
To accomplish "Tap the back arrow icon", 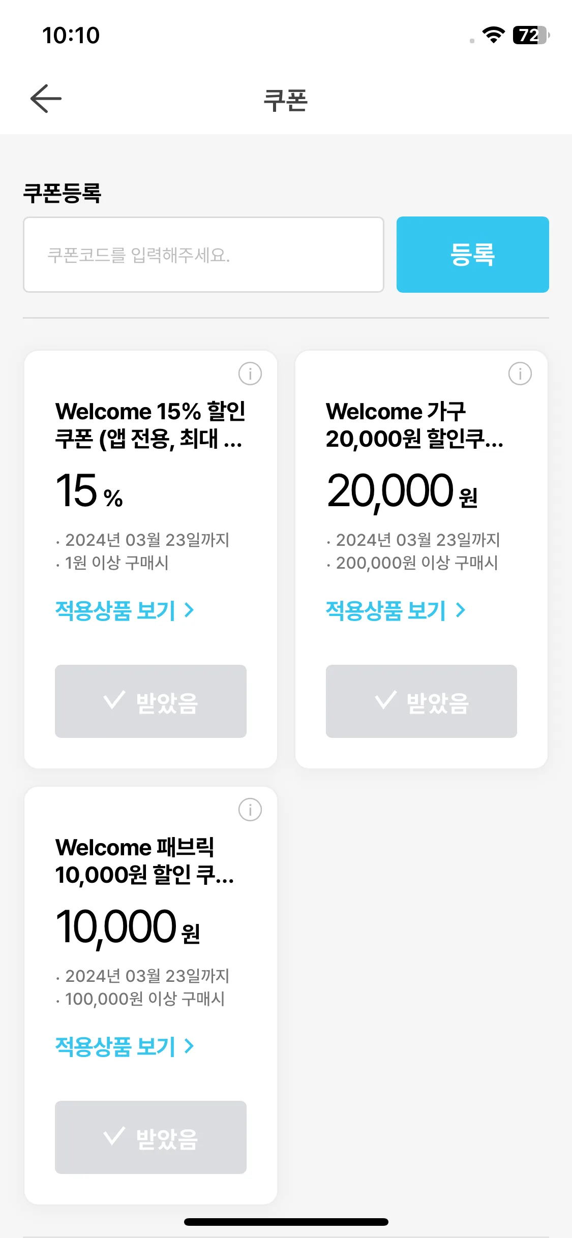I will [x=46, y=99].
